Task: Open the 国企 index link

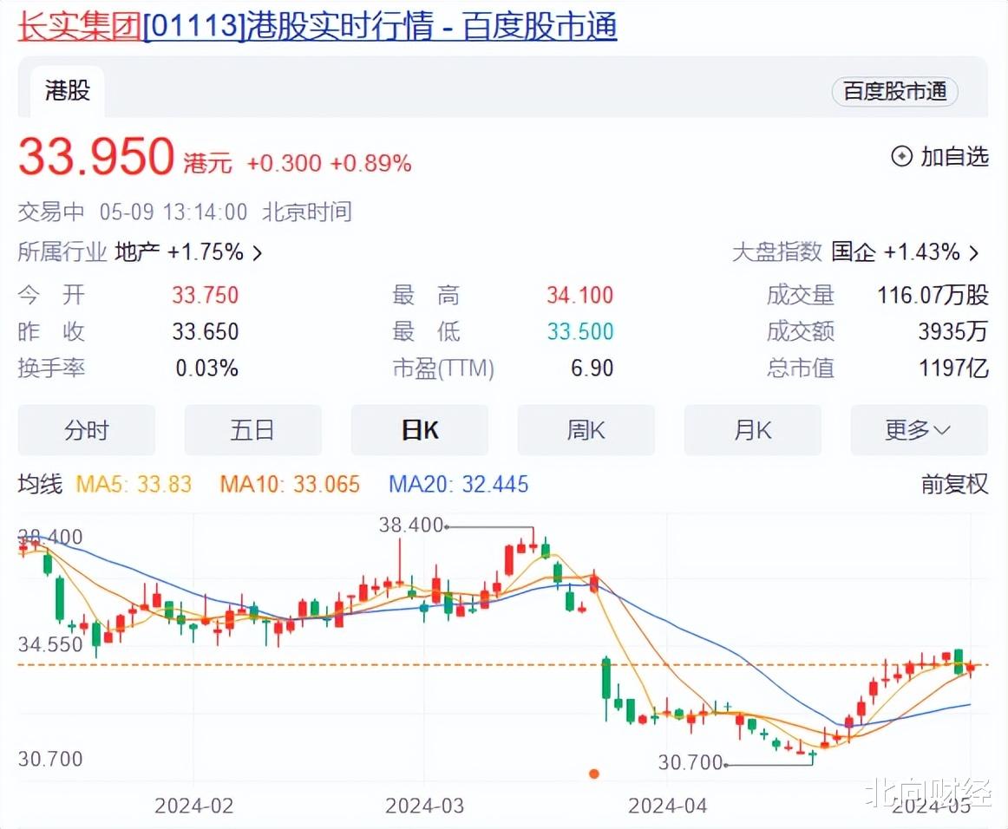Action: pos(853,252)
